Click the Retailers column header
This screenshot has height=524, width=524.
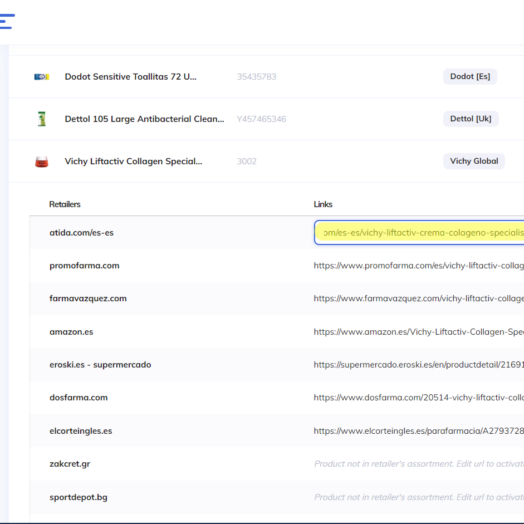tap(65, 204)
